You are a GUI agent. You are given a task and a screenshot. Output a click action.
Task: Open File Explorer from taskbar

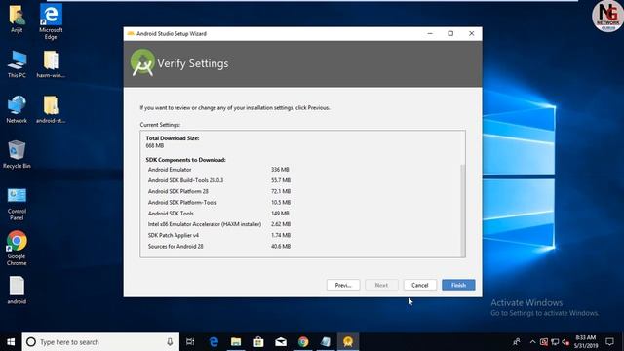(236, 342)
